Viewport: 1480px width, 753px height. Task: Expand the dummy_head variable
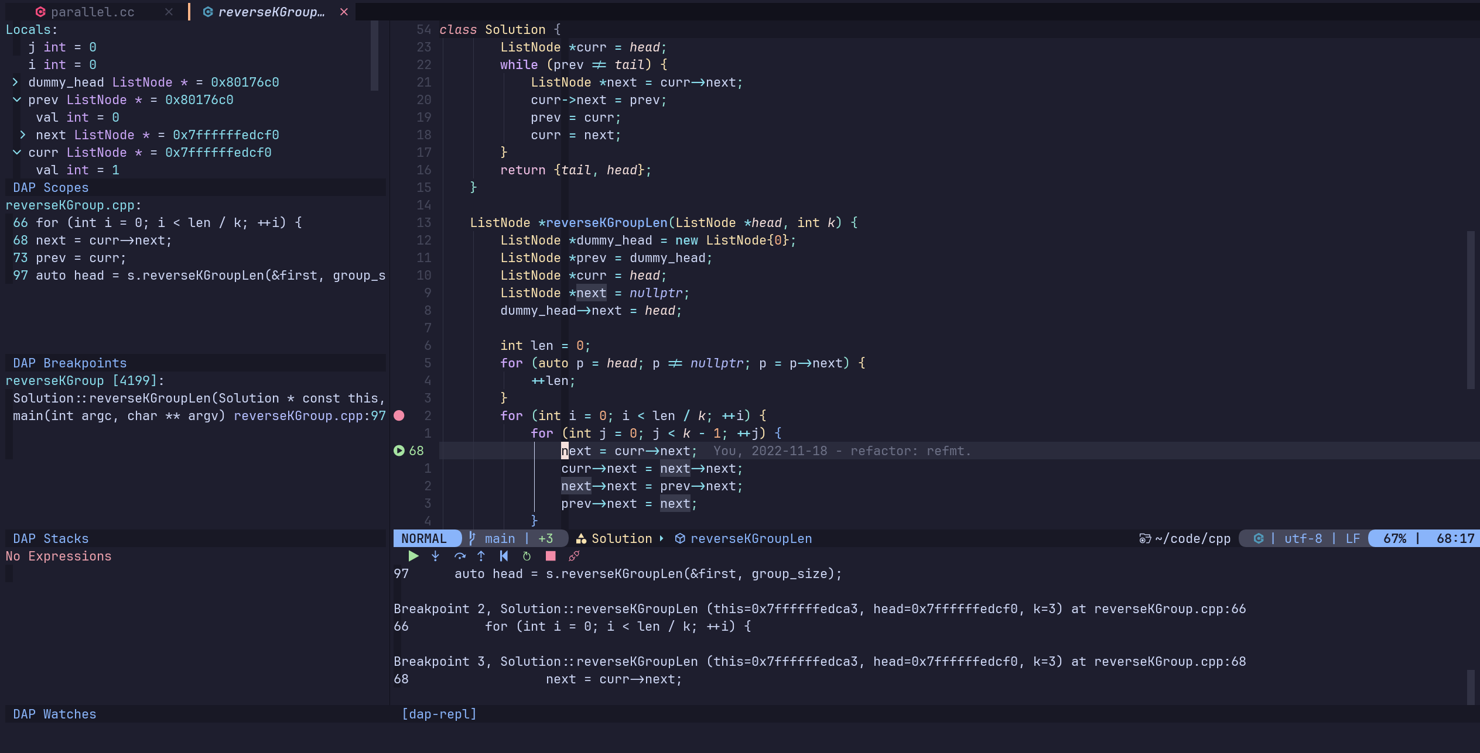16,82
